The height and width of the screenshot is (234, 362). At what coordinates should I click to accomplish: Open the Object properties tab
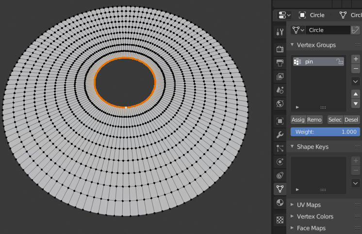pyautogui.click(x=280, y=121)
